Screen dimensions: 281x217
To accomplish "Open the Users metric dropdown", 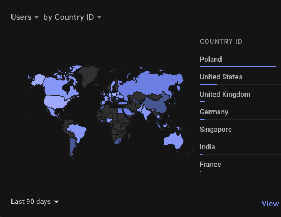I will click(x=25, y=17).
